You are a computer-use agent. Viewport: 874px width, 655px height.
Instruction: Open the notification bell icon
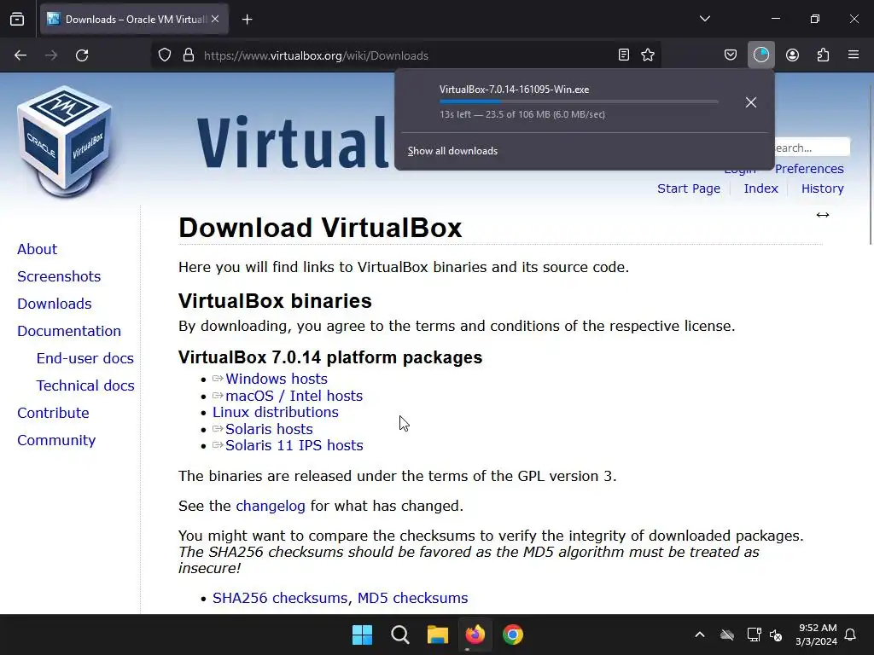click(x=851, y=635)
